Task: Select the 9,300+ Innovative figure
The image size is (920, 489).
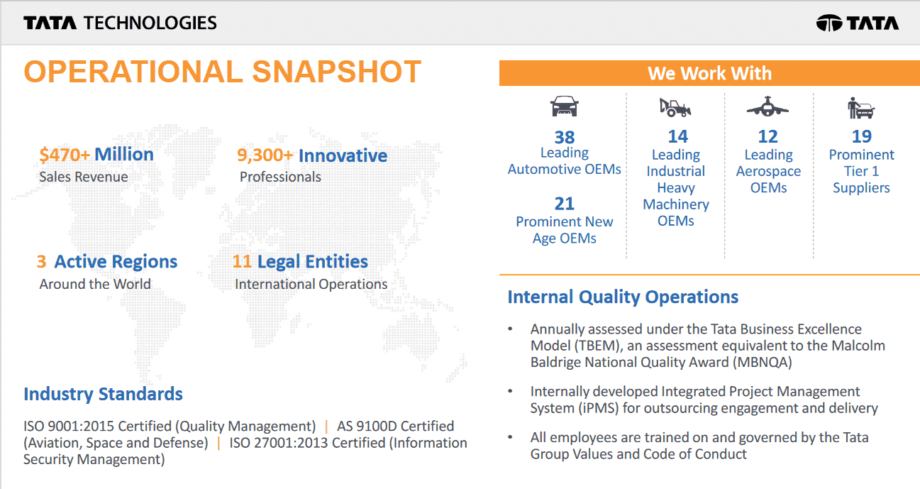Action: (312, 155)
